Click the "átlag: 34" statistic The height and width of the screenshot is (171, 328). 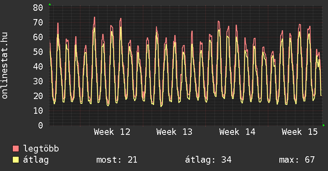(208, 160)
